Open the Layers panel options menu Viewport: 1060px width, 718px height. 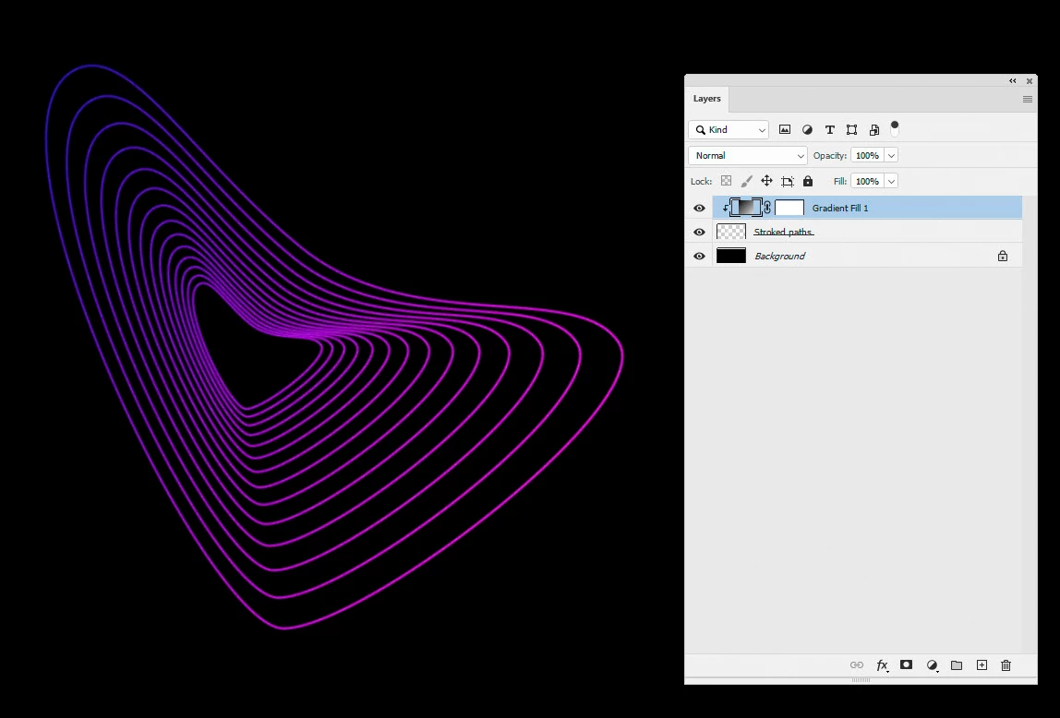click(1028, 100)
